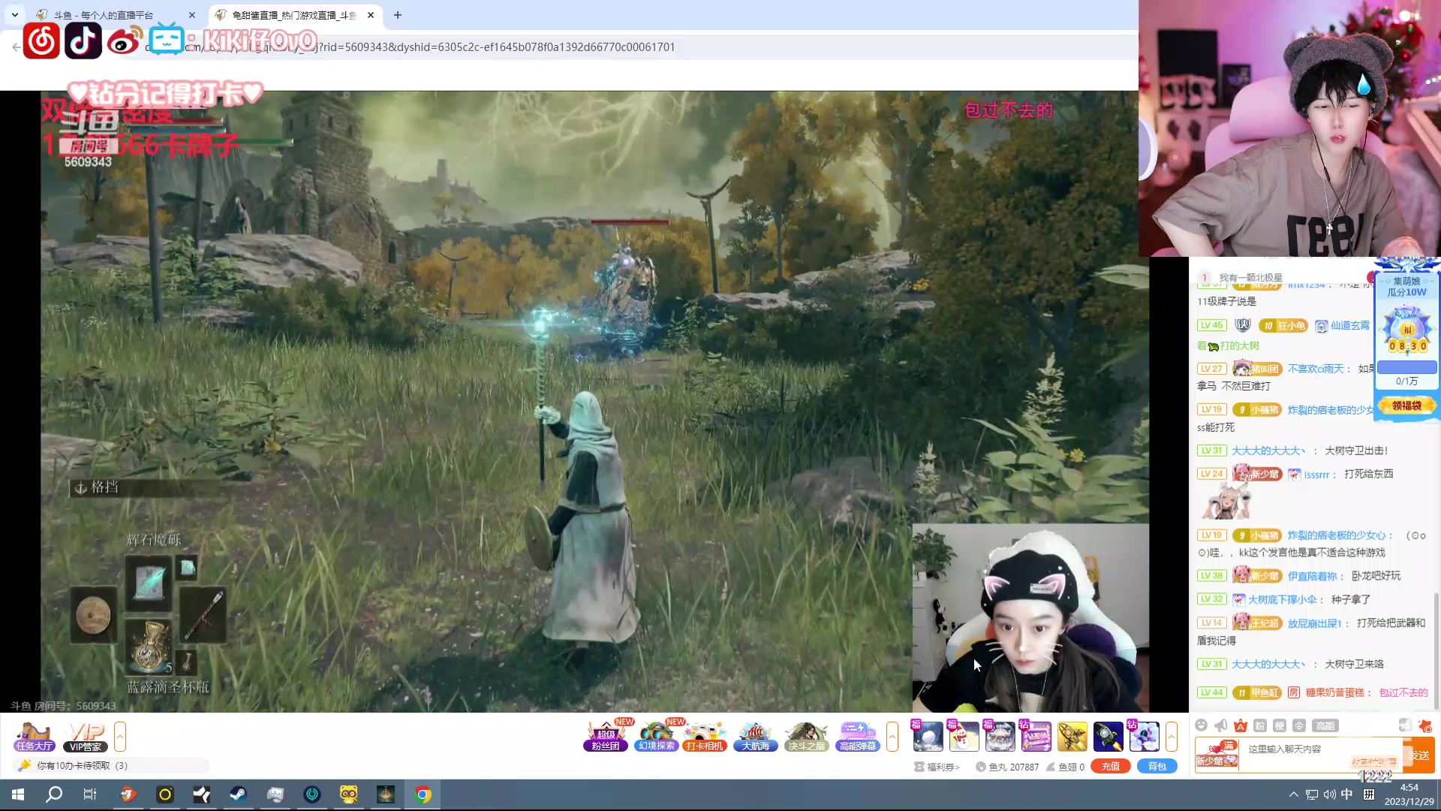Expand the arrow after 高能弹幕 activities

[x=892, y=736]
